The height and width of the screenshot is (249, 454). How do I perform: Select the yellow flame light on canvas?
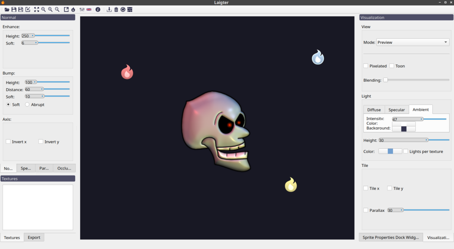[x=291, y=185]
